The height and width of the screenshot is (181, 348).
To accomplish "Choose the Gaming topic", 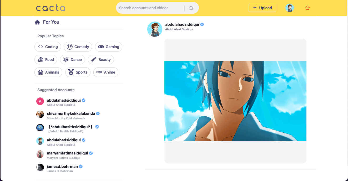I will [x=109, y=47].
